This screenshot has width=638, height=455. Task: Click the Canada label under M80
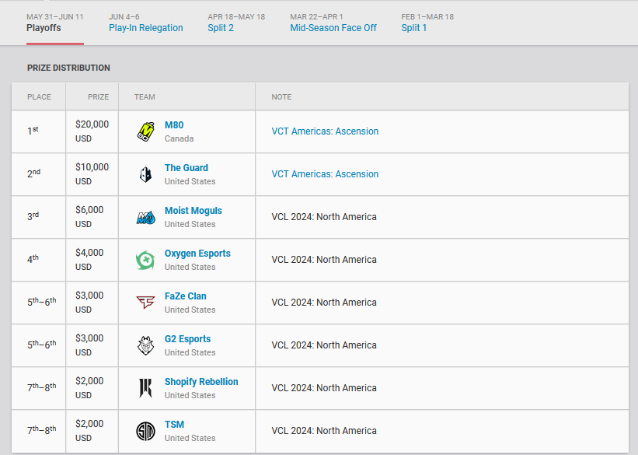[x=179, y=138]
